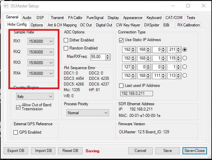This screenshot has height=160, width=212.
Task: Click the MaxRXFreq 55,00 field
Action: click(98, 57)
